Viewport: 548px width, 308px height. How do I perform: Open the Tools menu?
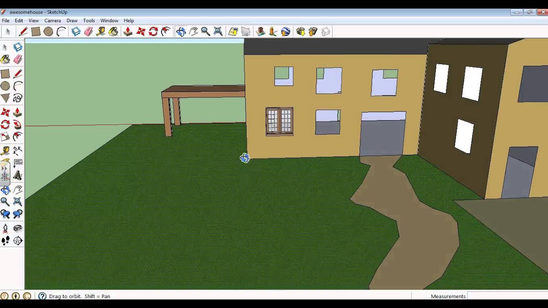[x=89, y=21]
